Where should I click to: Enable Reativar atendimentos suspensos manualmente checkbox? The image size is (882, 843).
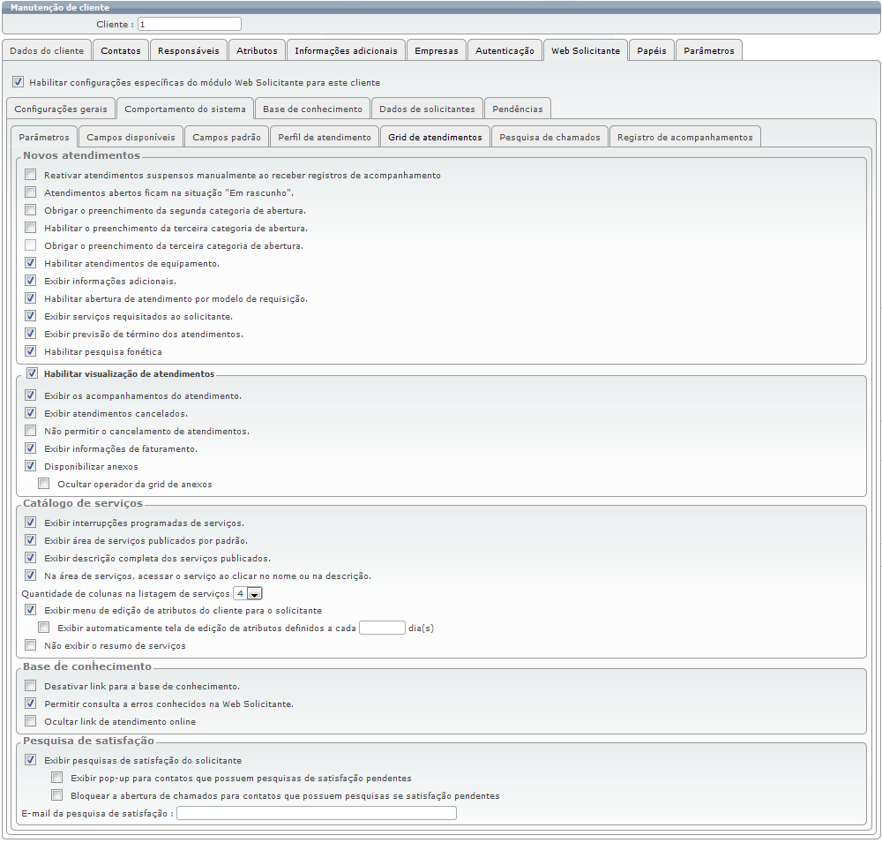pyautogui.click(x=30, y=175)
